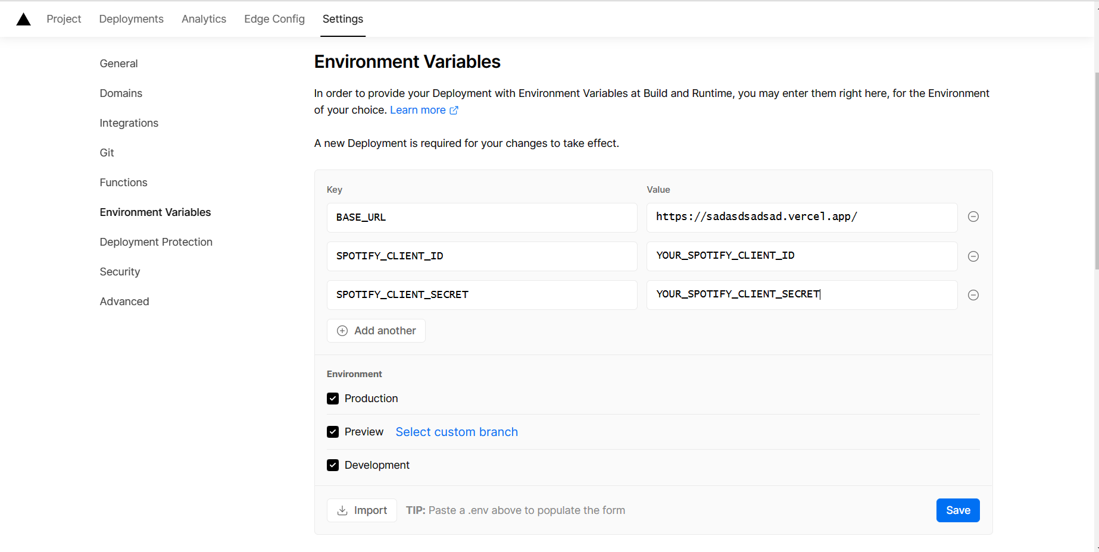1099x552 pixels.
Task: Open Domains settings in the sidebar
Action: [x=121, y=93]
